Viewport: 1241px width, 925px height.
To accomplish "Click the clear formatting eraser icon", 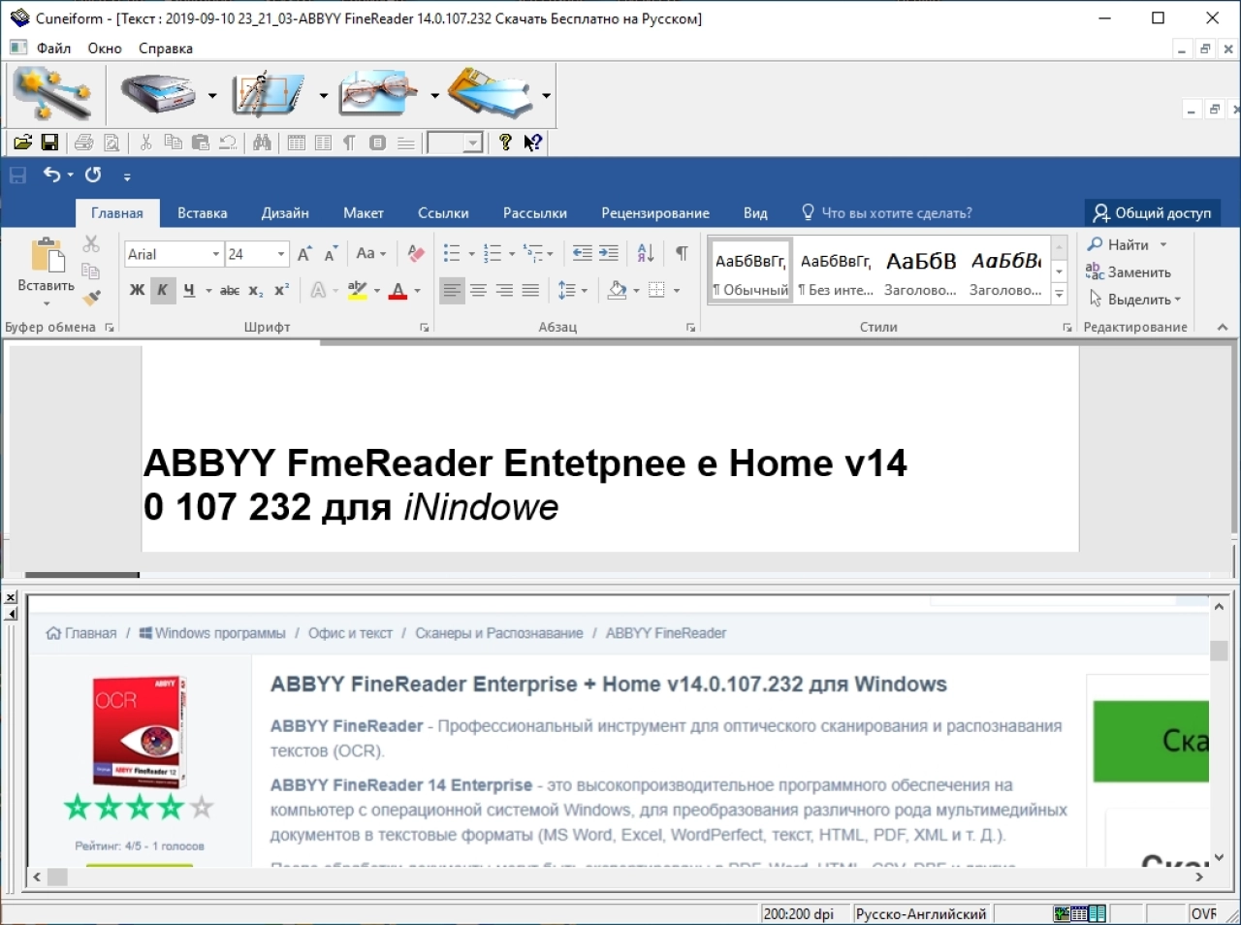I will (x=416, y=254).
